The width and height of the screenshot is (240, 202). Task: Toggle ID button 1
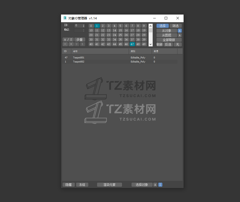point(97,26)
